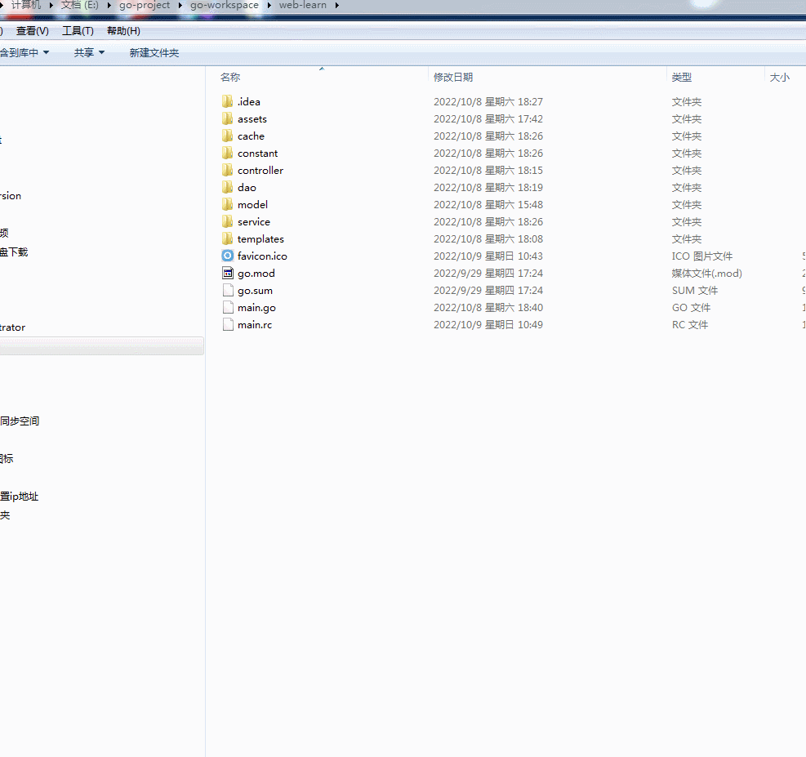
Task: Click the go.mod file icon
Action: pos(227,274)
